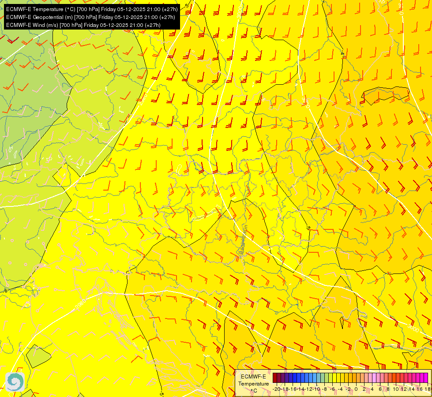This screenshot has width=432, height=397.
Task: Click the legend tick label -20
Action: coord(276,389)
